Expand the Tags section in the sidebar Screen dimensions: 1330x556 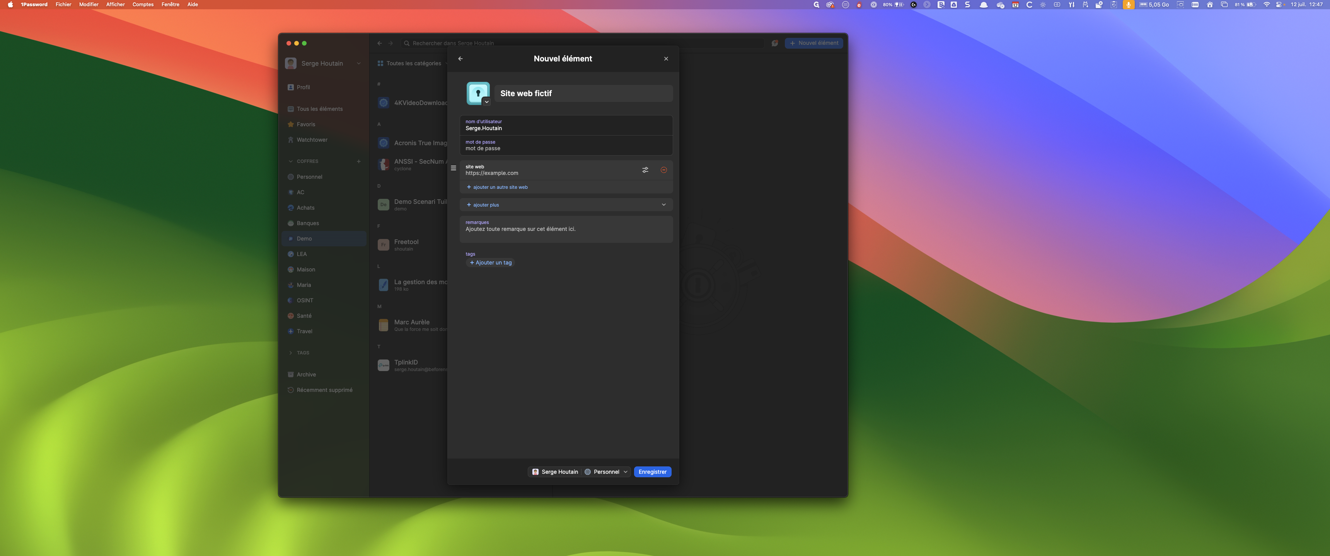pos(291,353)
